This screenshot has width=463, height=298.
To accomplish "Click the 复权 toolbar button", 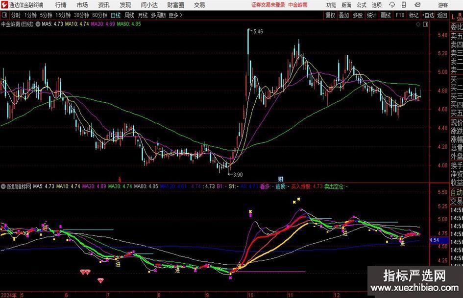I will pos(330,15).
